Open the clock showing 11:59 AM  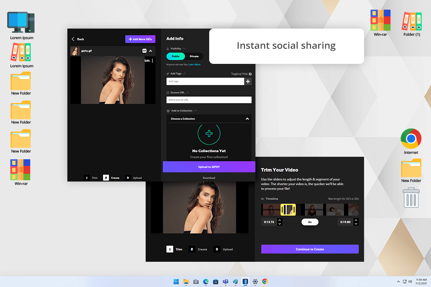click(421, 282)
